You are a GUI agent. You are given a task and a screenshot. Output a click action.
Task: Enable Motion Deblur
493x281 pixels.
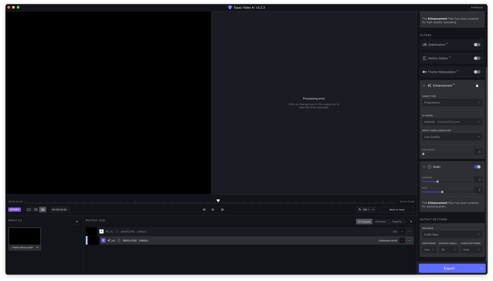click(x=476, y=58)
